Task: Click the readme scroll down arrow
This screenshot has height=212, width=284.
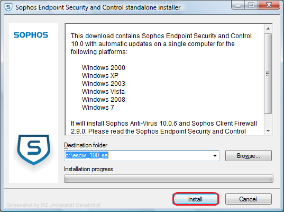Action: click(x=268, y=131)
